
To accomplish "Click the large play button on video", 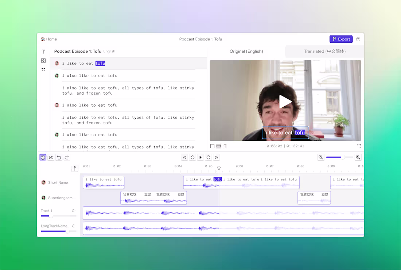I will pyautogui.click(x=285, y=102).
